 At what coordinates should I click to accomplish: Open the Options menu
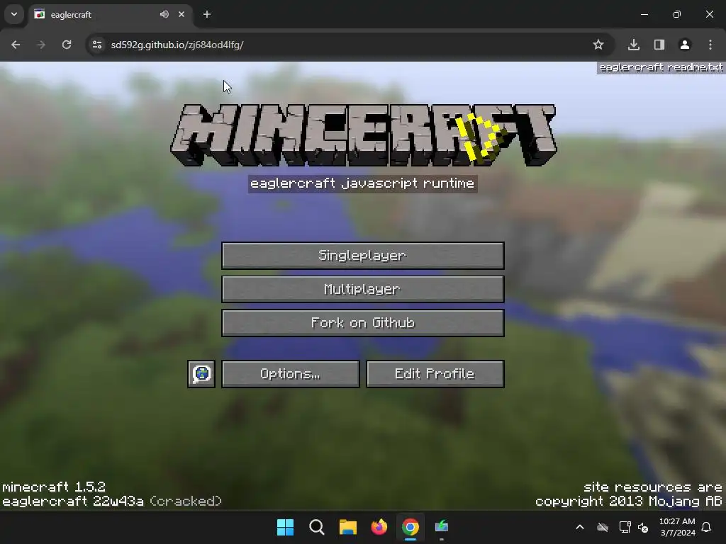[290, 374]
